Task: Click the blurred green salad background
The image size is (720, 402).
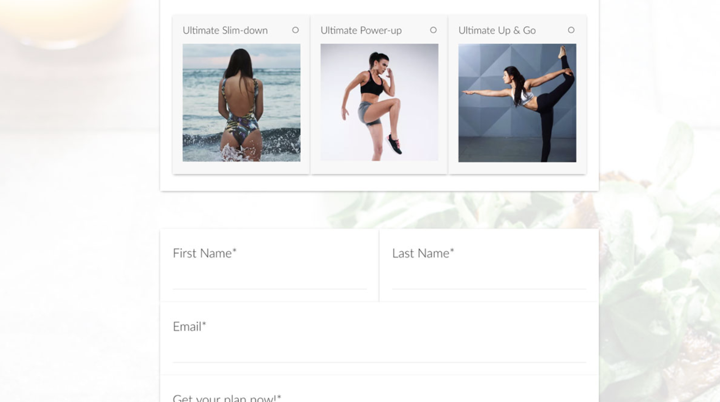Action: pyautogui.click(x=659, y=270)
